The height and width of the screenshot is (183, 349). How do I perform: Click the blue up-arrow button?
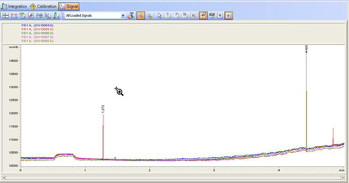(220, 16)
